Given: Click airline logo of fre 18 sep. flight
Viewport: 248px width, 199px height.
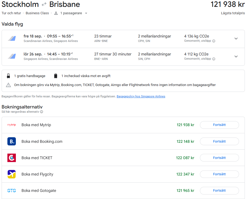Looking at the screenshot, I should coord(12,39).
